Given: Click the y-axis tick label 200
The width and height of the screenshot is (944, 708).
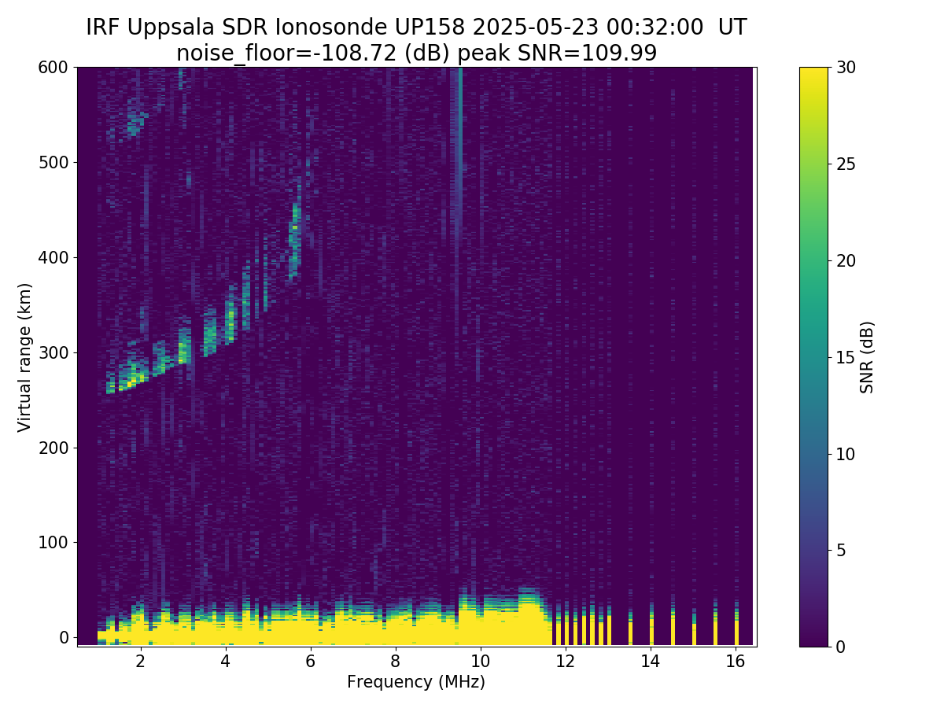Looking at the screenshot, I should coord(53,448).
